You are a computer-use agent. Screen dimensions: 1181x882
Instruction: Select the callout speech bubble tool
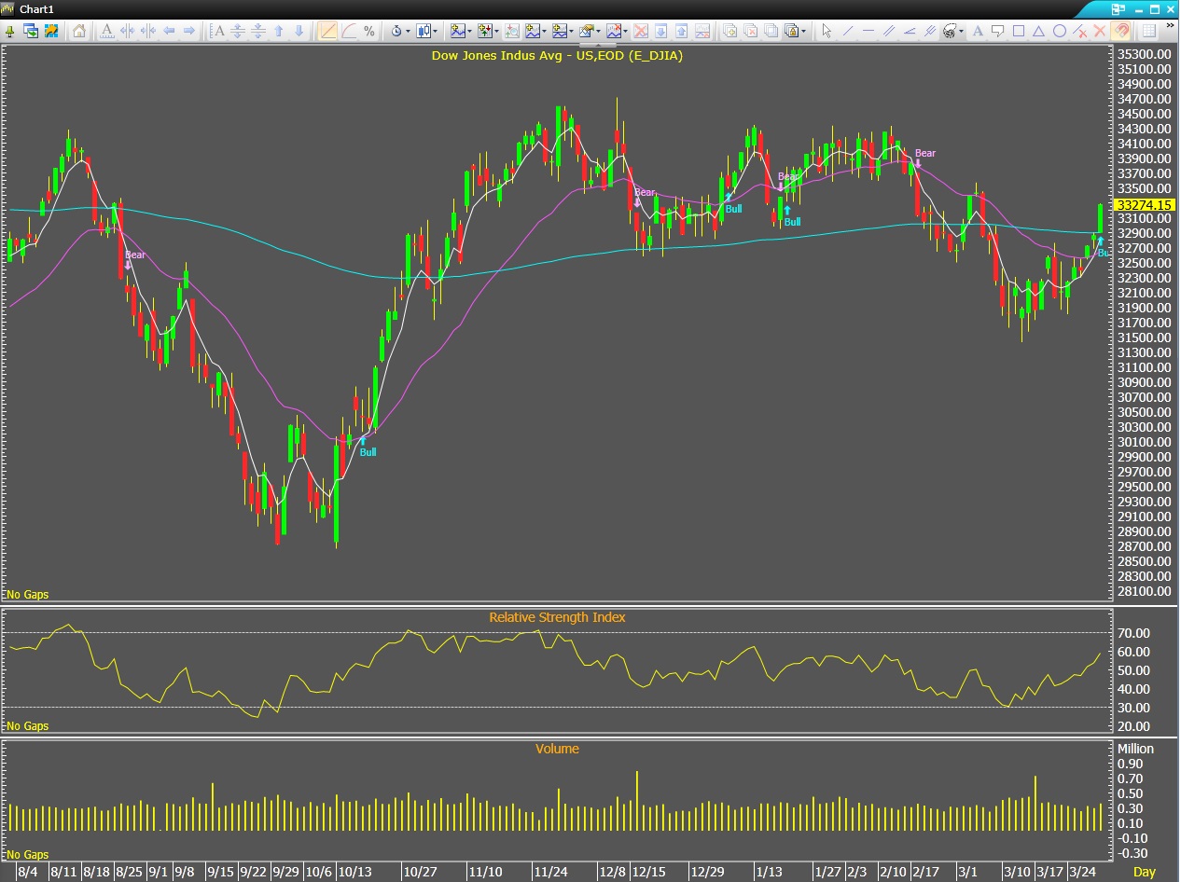[x=997, y=31]
